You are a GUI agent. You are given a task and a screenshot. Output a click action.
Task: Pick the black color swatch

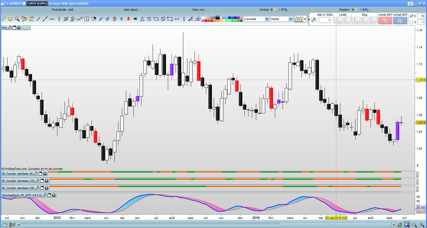pyautogui.click(x=218, y=18)
